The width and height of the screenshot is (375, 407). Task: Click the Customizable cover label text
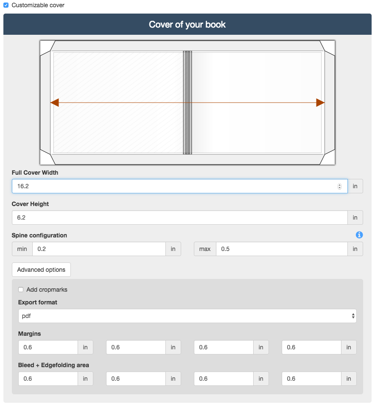[x=38, y=5]
